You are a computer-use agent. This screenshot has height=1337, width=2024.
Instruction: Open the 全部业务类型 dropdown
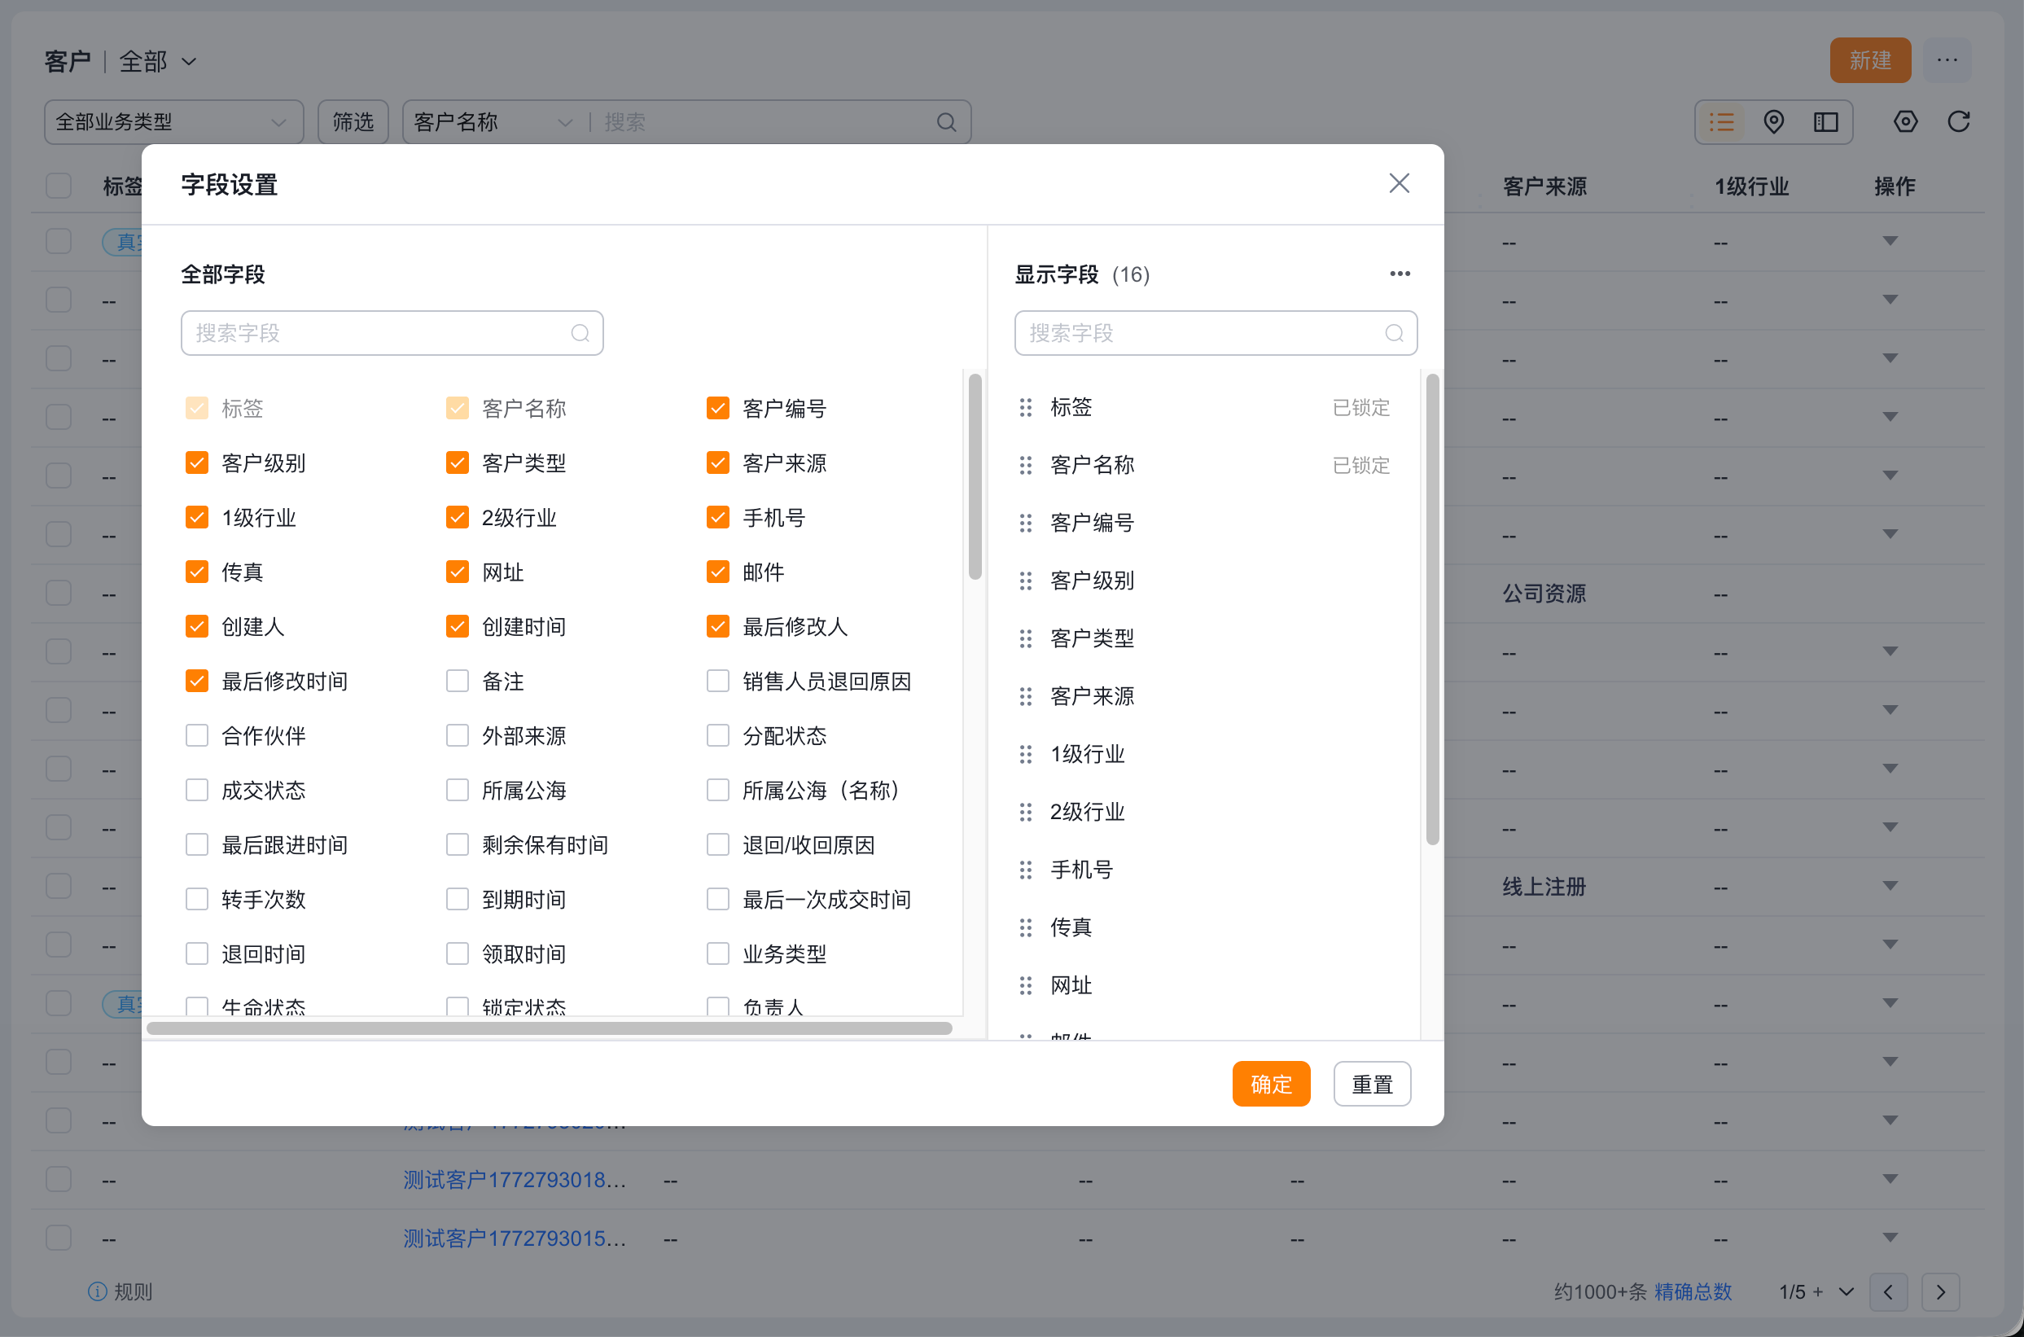173,122
